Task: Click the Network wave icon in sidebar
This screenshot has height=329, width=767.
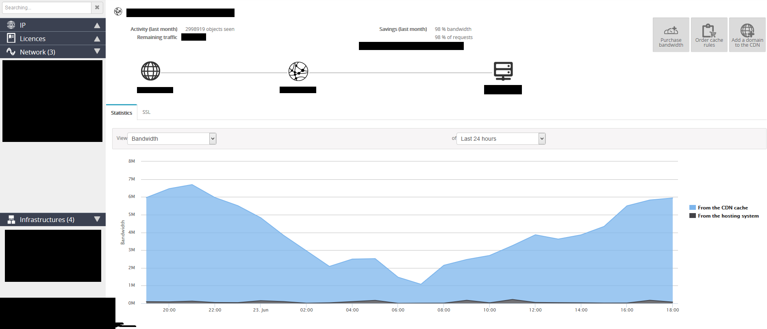Action: pyautogui.click(x=11, y=52)
